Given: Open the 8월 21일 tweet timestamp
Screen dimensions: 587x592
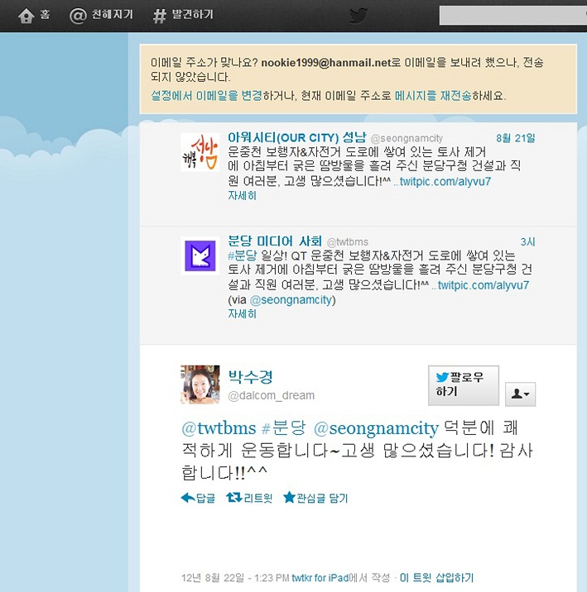Looking at the screenshot, I should point(516,138).
